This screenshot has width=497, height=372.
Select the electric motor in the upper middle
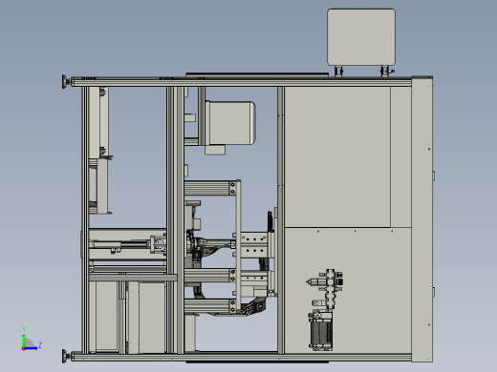coord(229,123)
